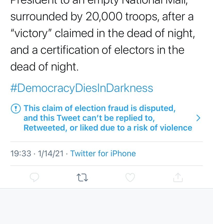Tap the exclamation circle warning icon

pyautogui.click(x=16, y=108)
